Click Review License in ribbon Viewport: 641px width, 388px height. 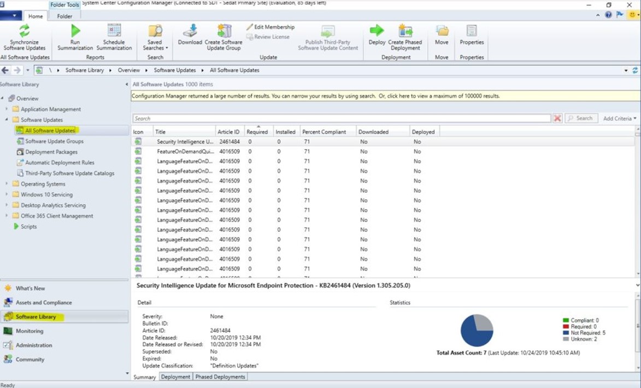coord(268,37)
